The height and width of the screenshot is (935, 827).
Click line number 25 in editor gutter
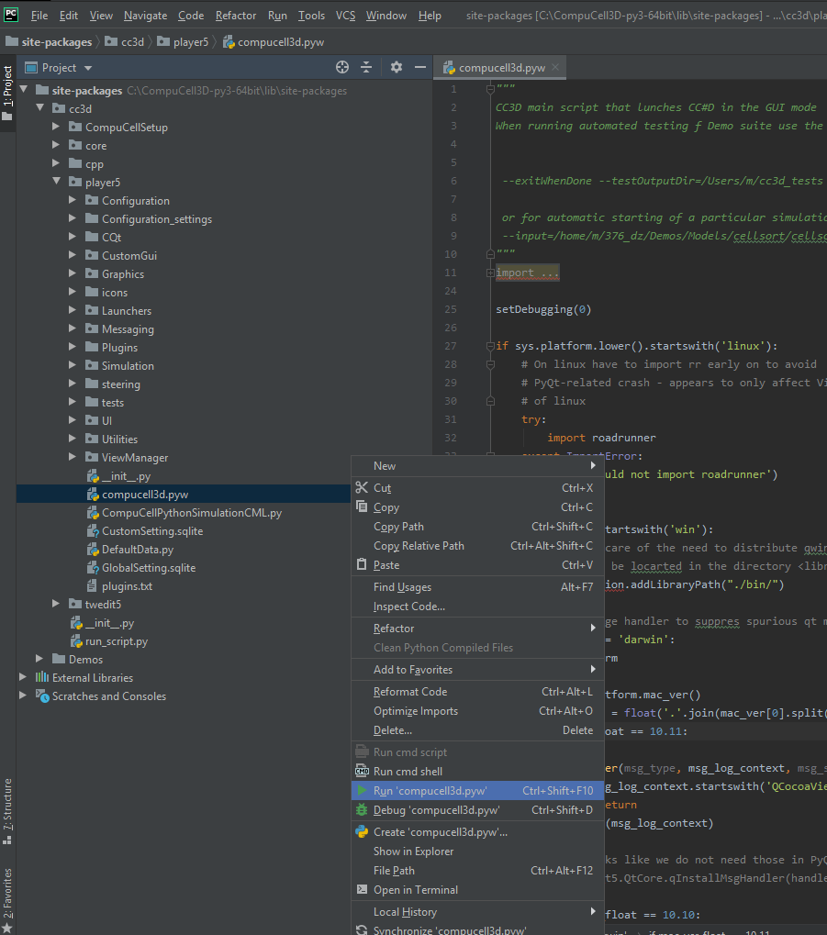451,309
